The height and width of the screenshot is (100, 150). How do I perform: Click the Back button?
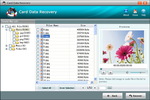(x=112, y=96)
